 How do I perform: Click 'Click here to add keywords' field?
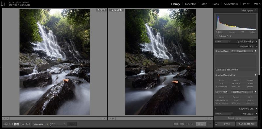(235, 70)
